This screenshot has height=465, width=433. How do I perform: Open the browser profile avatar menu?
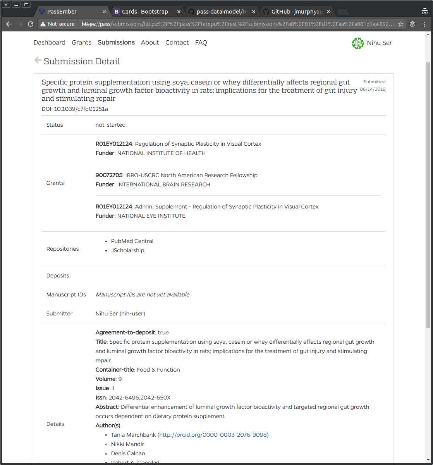coord(424,11)
